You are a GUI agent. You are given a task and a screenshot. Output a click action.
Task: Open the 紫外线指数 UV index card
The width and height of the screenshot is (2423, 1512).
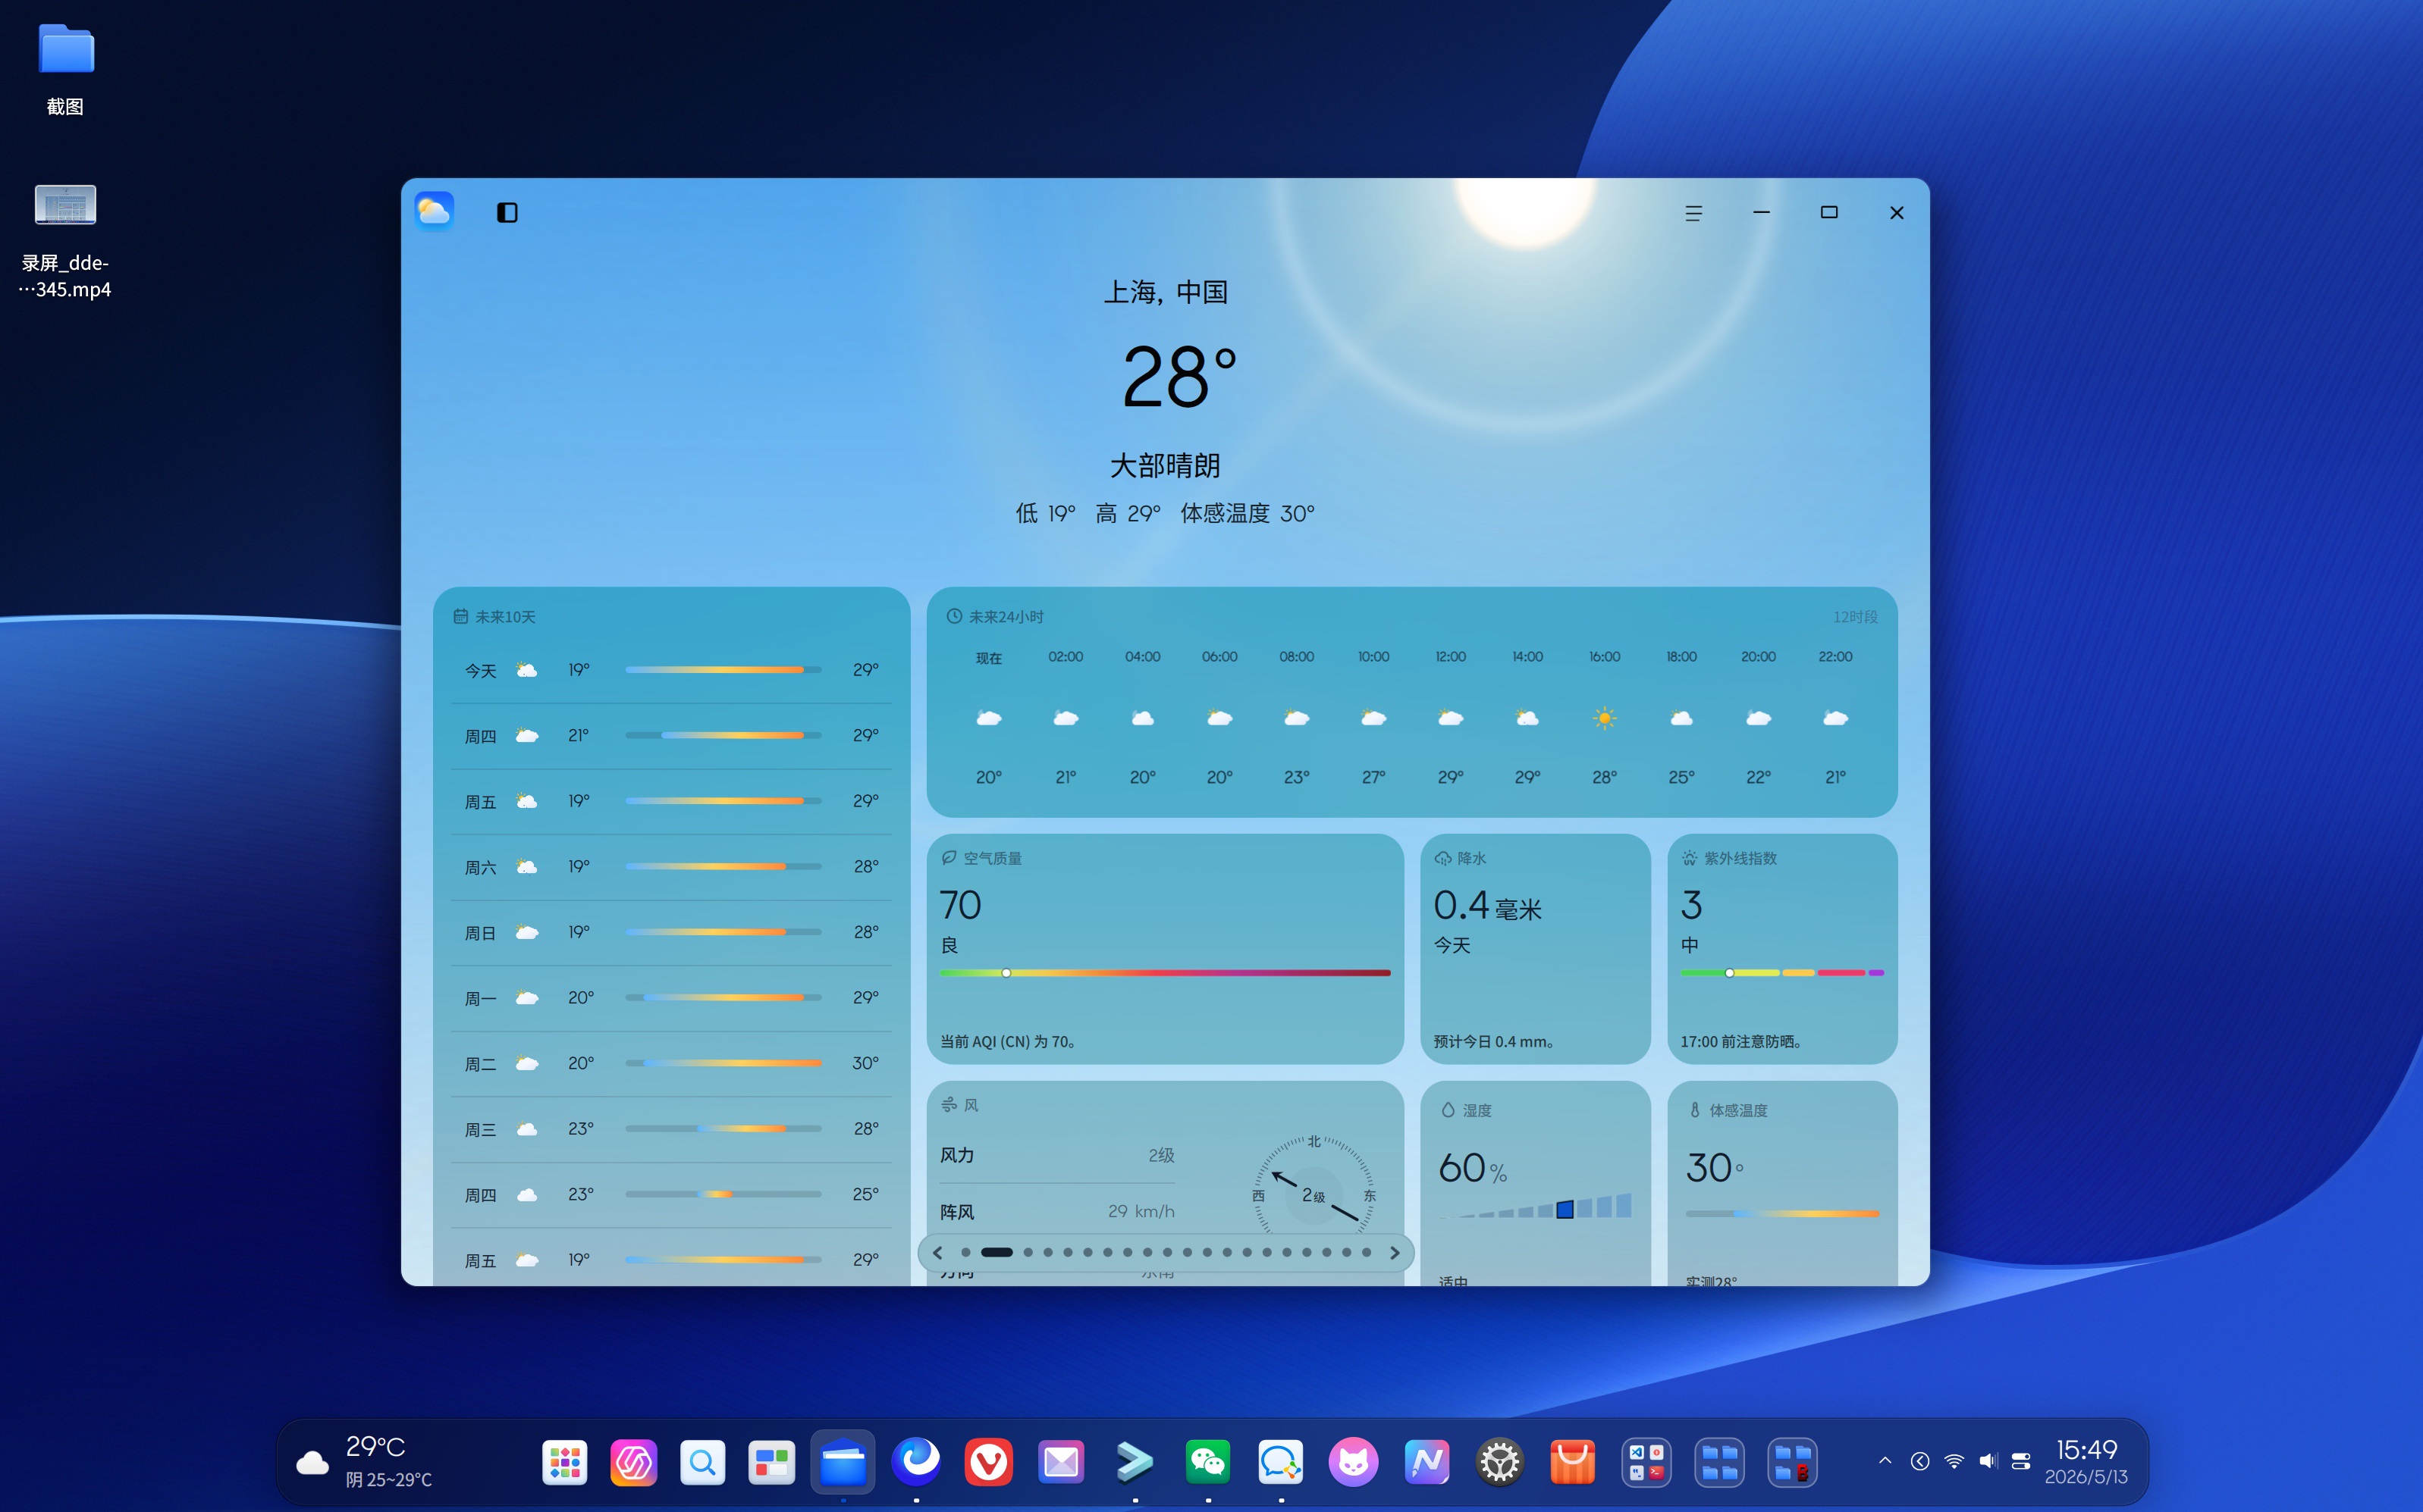(x=1781, y=948)
